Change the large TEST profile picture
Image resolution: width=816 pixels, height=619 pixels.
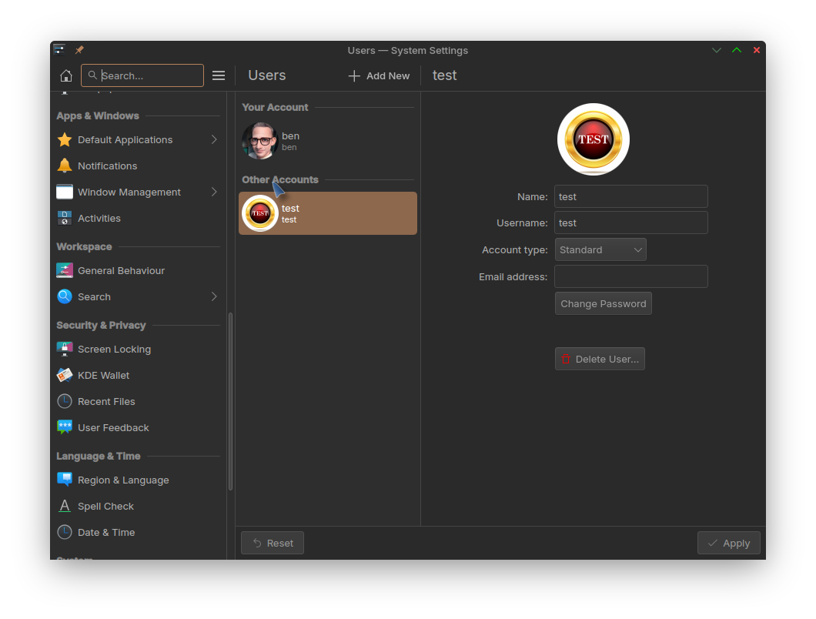coord(594,139)
